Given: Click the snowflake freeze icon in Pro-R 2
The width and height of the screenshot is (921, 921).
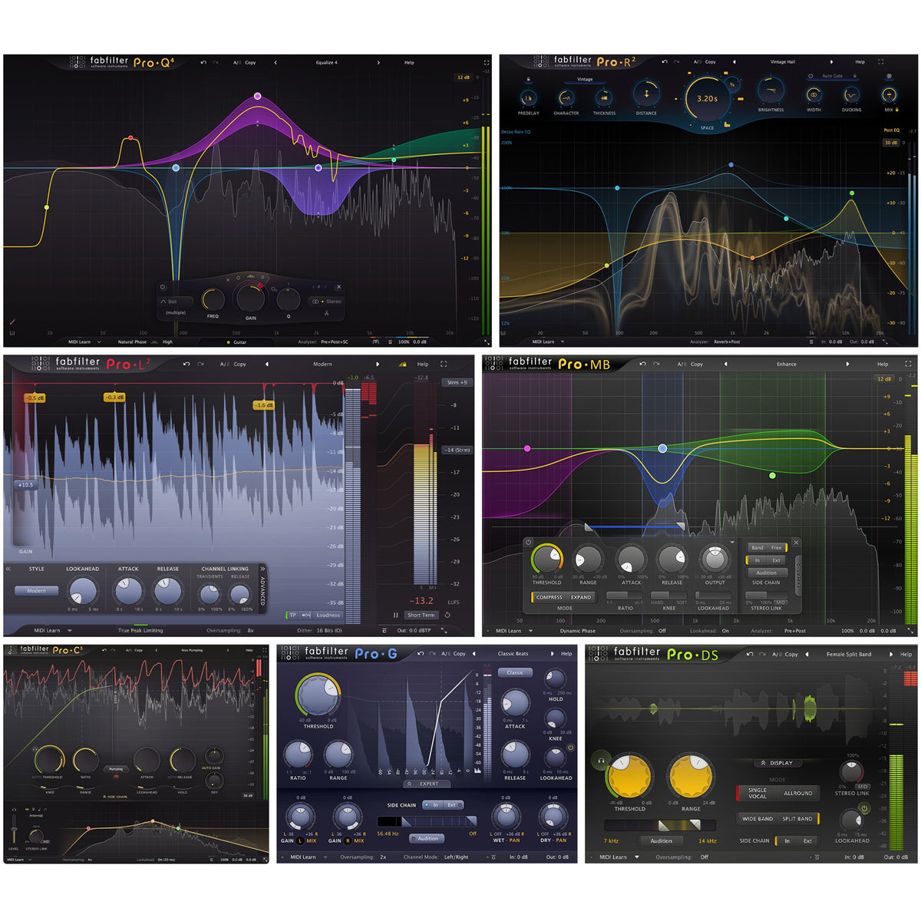Looking at the screenshot, I should coord(889,77).
